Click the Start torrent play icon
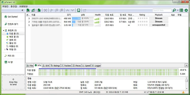 pos(51,10)
